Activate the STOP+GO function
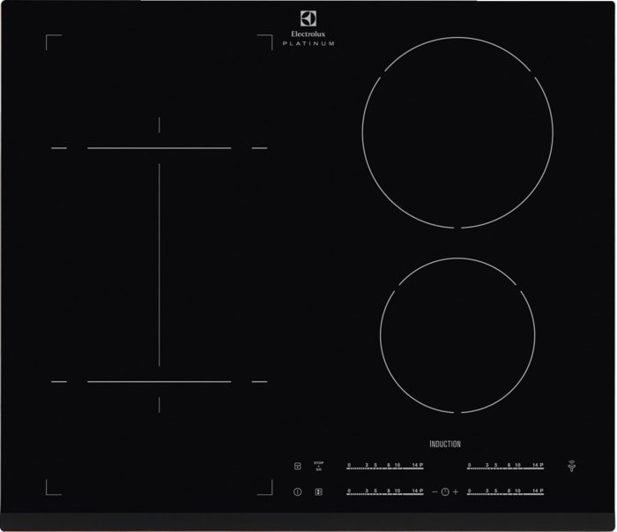This screenshot has width=617, height=532. point(318,466)
